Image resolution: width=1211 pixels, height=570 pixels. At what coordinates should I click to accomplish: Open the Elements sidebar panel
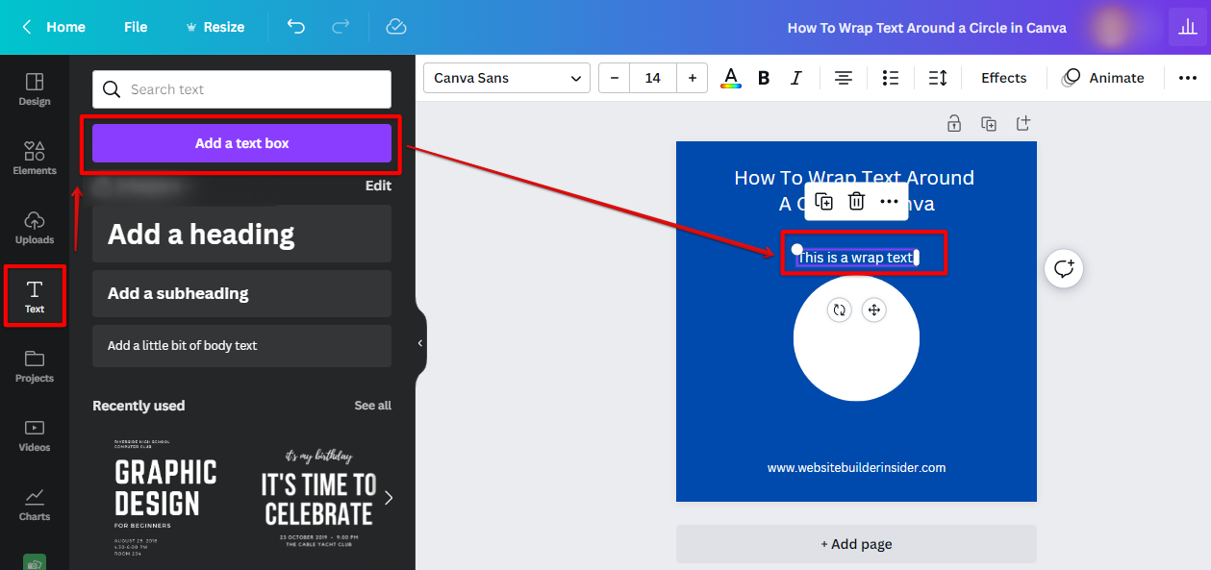(35, 158)
